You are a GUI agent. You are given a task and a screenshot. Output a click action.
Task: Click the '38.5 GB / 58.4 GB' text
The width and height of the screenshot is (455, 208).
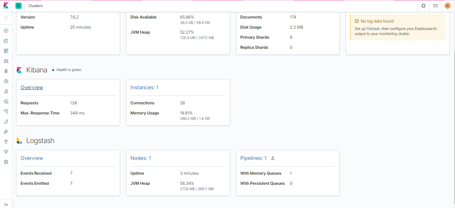pyautogui.click(x=195, y=23)
